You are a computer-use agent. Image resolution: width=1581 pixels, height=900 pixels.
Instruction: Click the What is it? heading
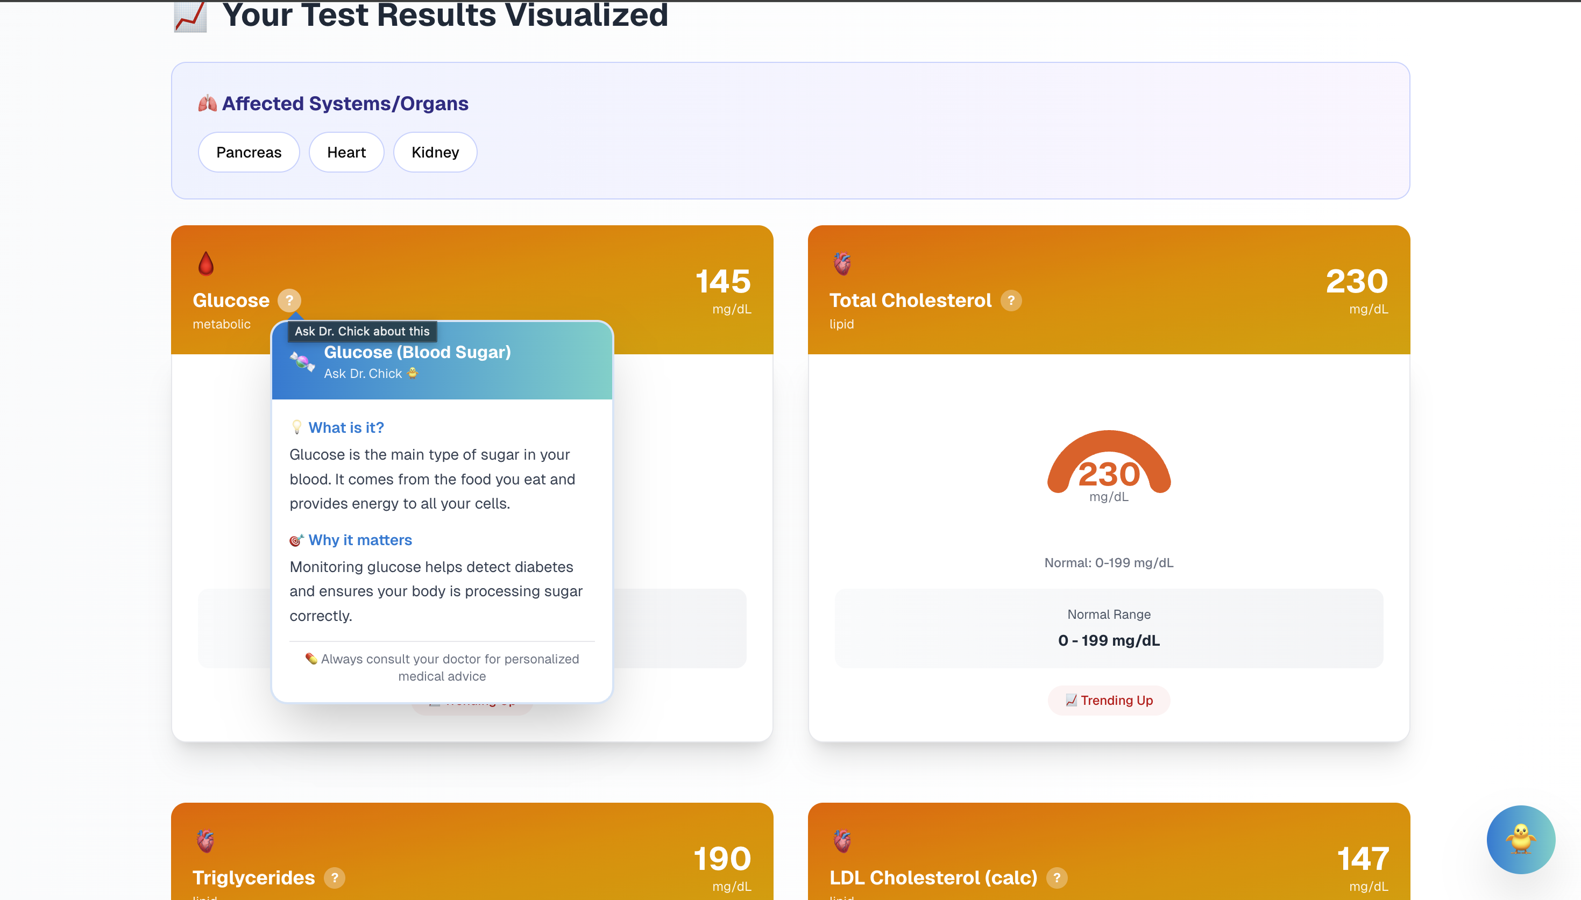coord(346,428)
